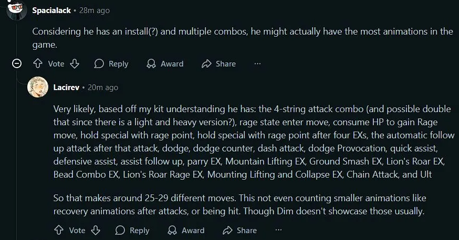459x240 pixels.
Task: Reply to Lacirev's comment
Action: pos(132,230)
